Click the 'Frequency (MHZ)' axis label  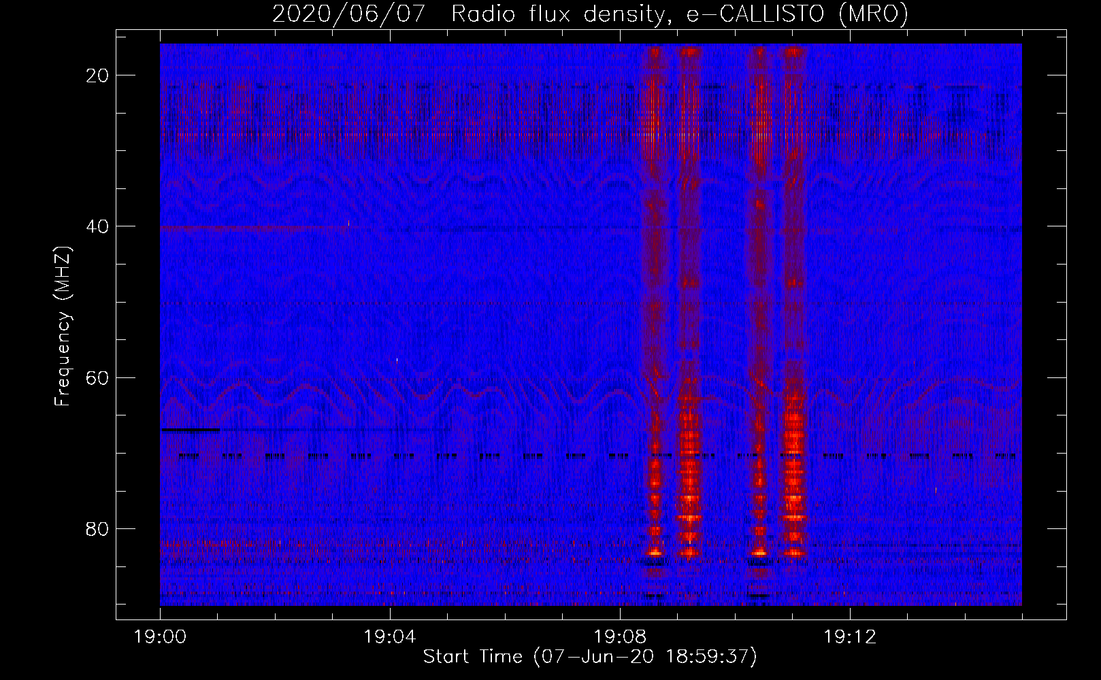[x=63, y=326]
